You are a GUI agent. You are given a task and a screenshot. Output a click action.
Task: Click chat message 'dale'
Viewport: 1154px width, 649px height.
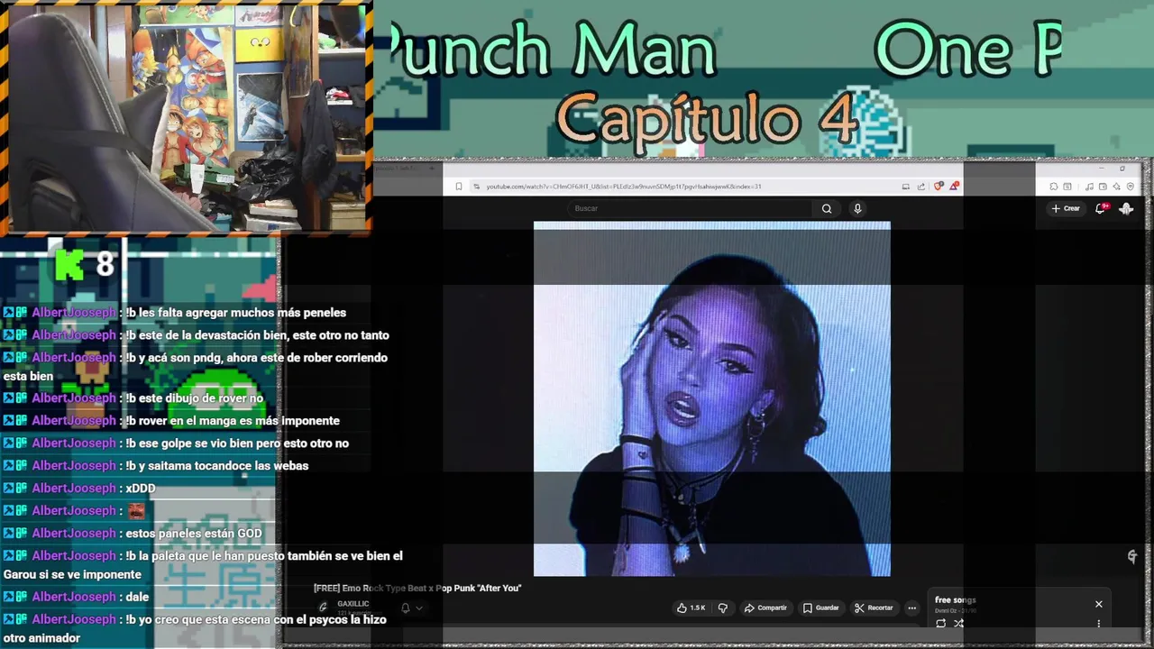coord(138,597)
